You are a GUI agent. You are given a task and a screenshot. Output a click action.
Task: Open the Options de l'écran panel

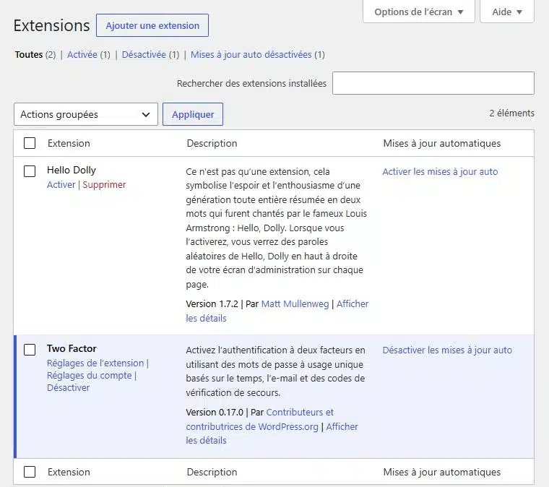[419, 12]
